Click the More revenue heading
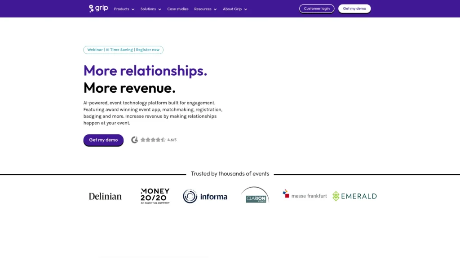 129,88
